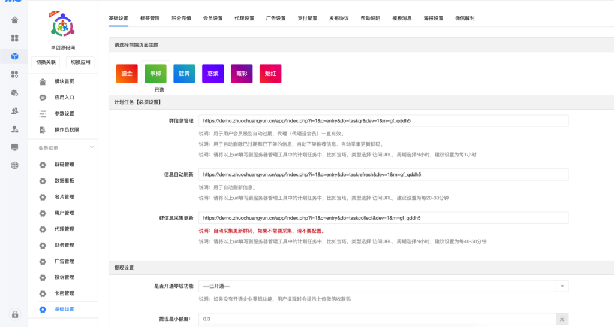This screenshot has width=614, height=327.
Task: Click the list icon beside 参数设置
Action: [x=43, y=113]
